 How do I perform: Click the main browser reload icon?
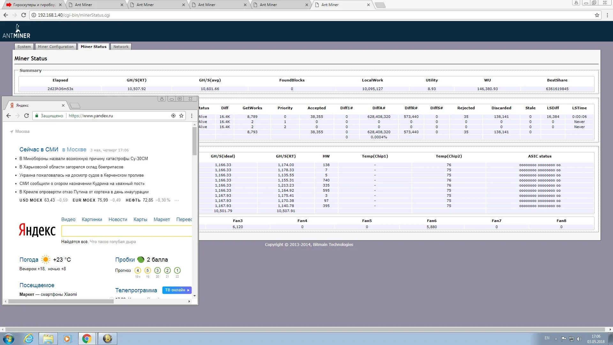tap(24, 15)
